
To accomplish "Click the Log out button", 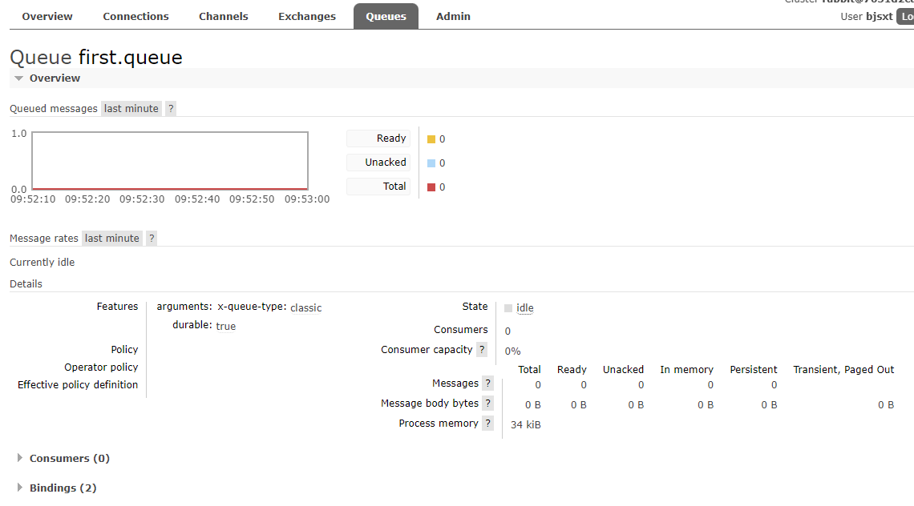I will pyautogui.click(x=905, y=16).
